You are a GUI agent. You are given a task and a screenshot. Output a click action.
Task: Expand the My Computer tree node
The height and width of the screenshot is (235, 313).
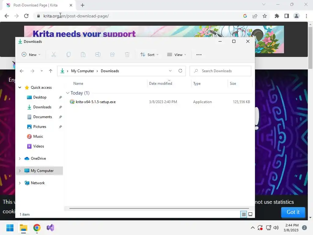[x=20, y=171]
